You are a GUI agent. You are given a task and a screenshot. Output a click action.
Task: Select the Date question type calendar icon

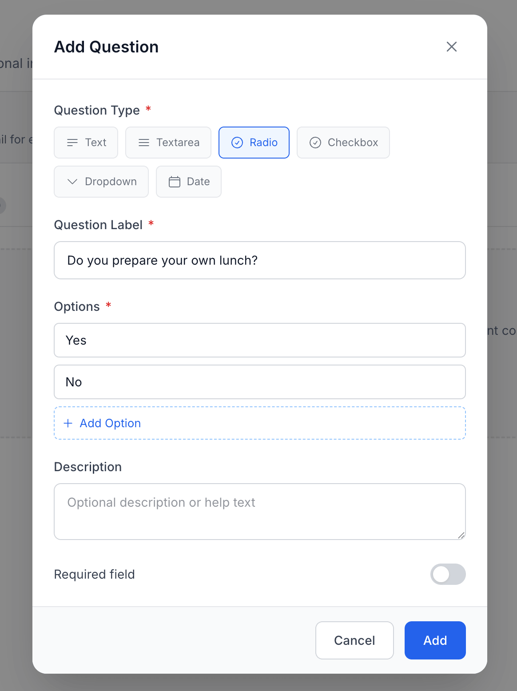[x=174, y=182]
